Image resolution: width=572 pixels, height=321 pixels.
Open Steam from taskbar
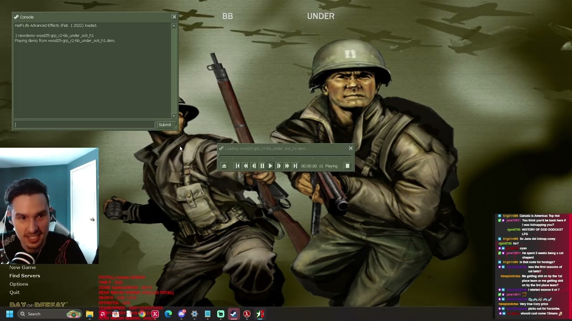point(233,314)
